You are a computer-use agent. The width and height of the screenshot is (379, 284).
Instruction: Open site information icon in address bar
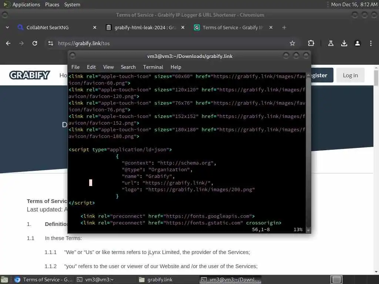click(50, 43)
